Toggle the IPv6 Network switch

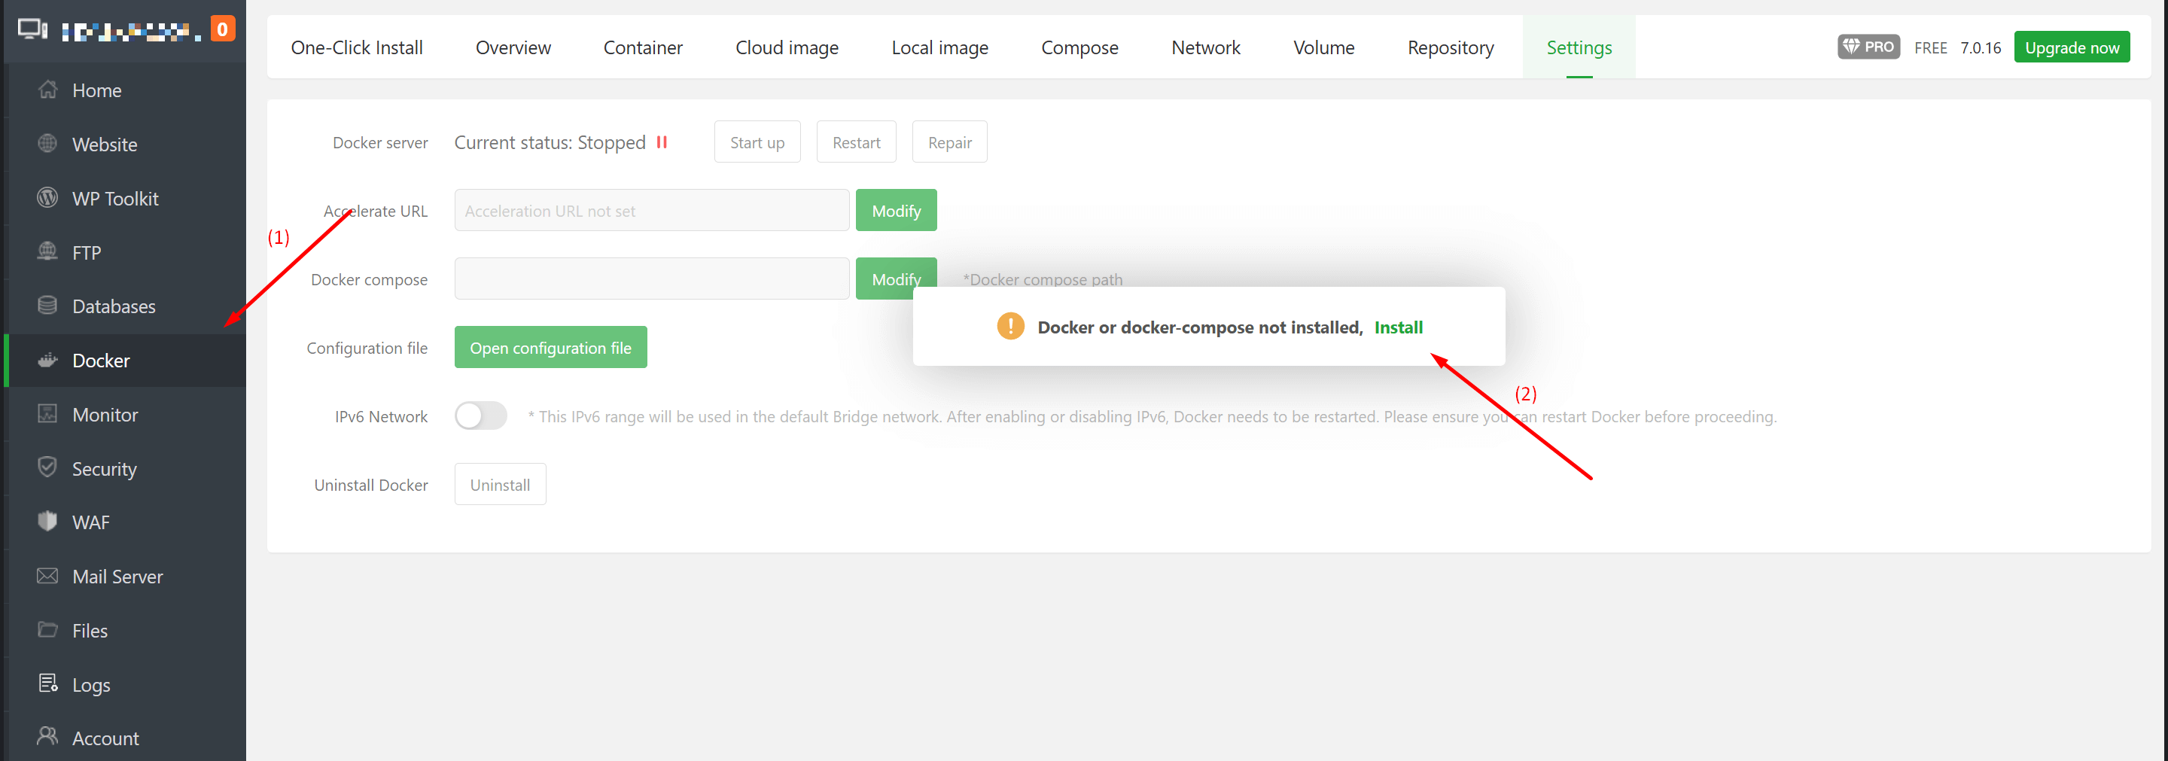point(480,416)
